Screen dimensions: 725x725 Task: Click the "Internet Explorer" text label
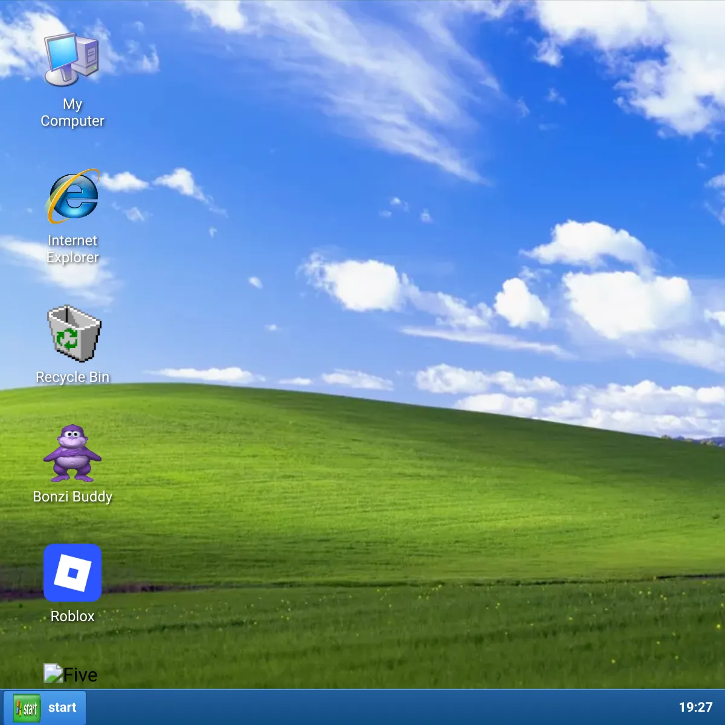72,249
